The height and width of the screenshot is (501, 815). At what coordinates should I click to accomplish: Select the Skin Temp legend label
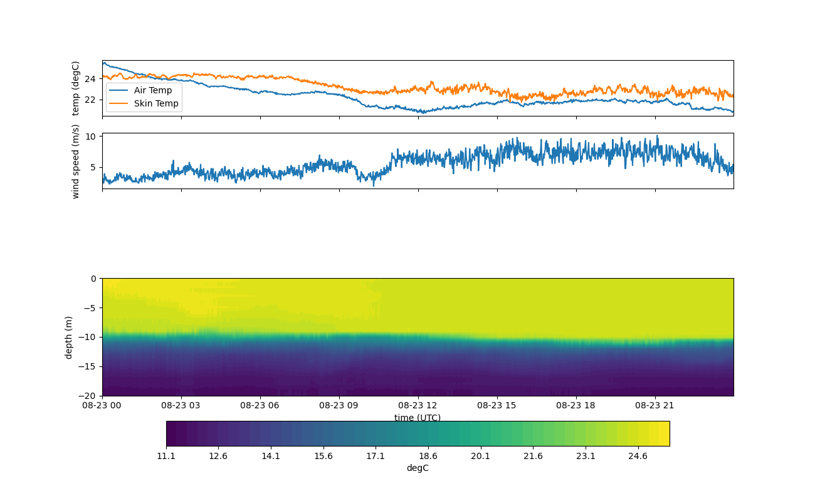pos(156,103)
